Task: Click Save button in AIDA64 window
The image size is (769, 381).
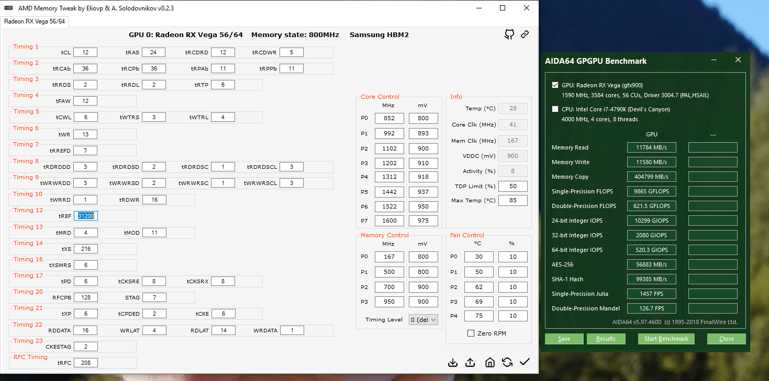Action: click(x=564, y=339)
